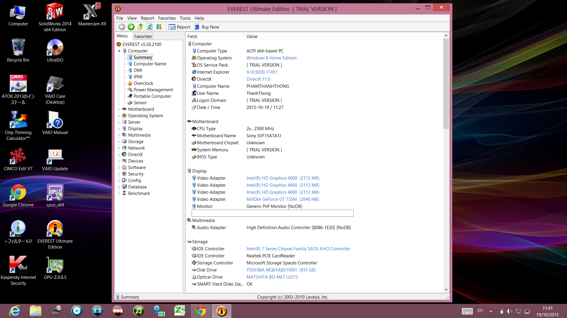This screenshot has width=567, height=318.
Task: Click the green Forward arrow icon
Action: pos(131,27)
